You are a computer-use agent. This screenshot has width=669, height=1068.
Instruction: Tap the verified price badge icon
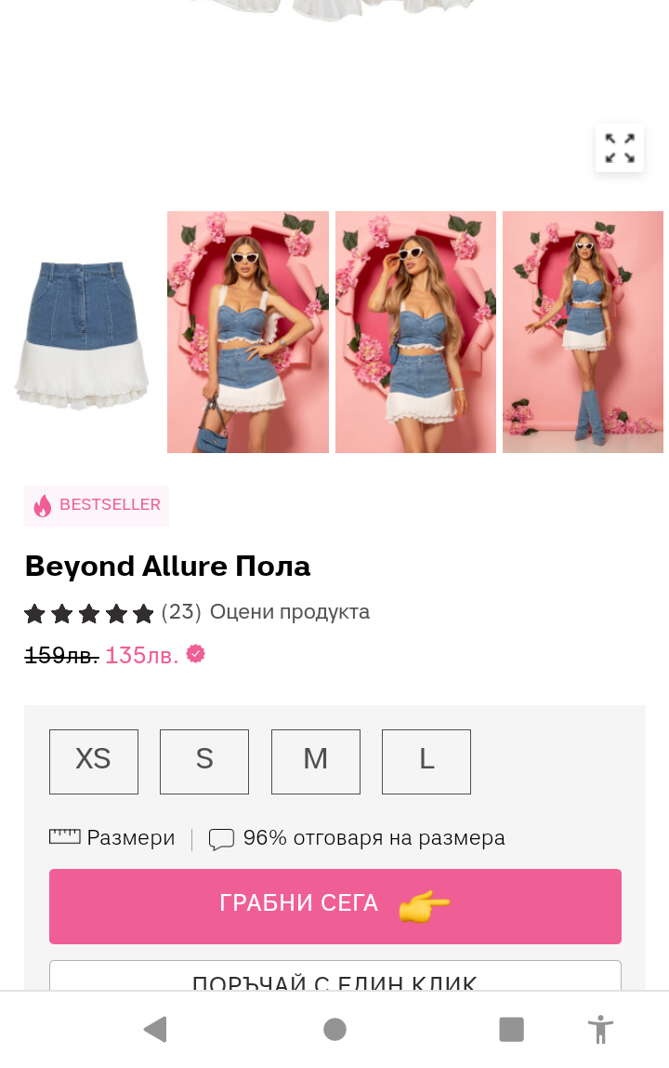coord(195,654)
